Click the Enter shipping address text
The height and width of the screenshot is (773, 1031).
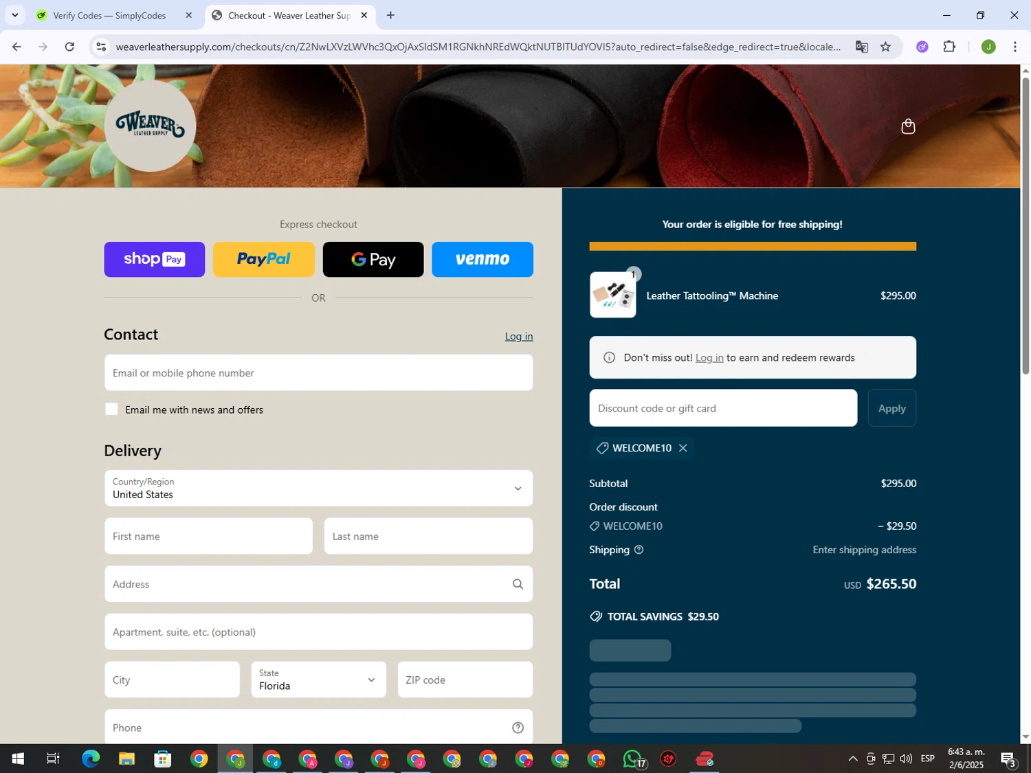click(x=864, y=550)
